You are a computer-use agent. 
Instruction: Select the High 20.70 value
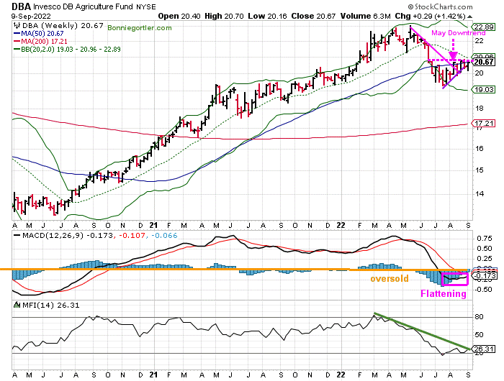pyautogui.click(x=224, y=16)
